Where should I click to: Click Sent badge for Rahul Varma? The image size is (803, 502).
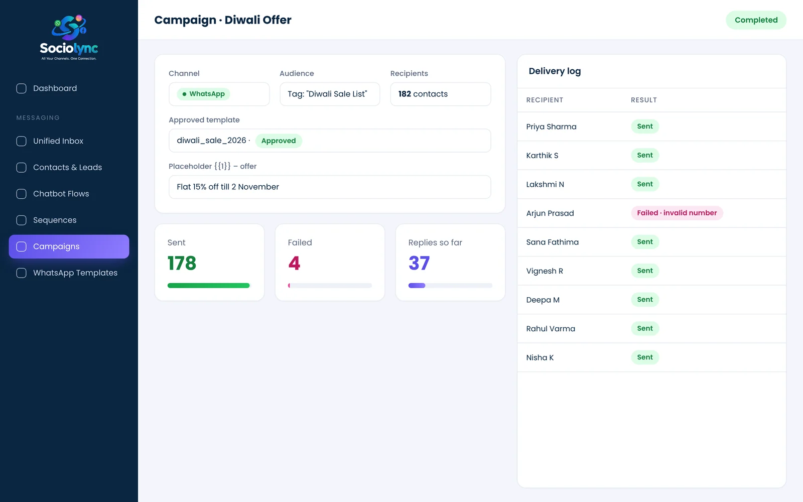click(645, 328)
